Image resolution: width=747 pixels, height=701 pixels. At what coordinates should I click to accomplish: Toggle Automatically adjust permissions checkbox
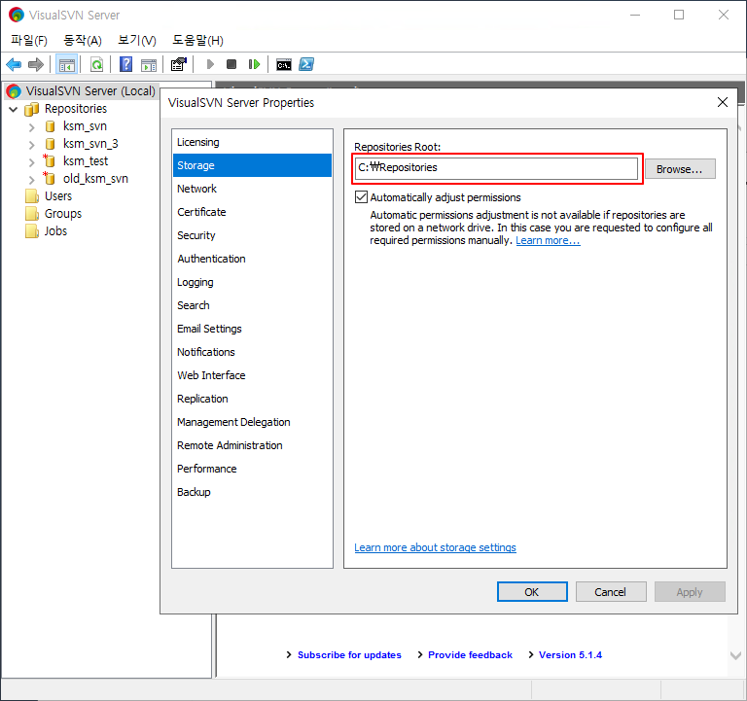tap(361, 197)
